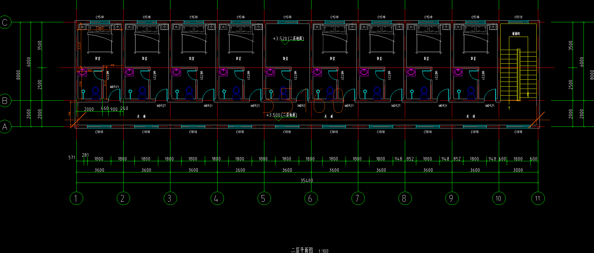The image size is (594, 253).
Task: Click the C1818 window label below the stairwell
Action: (x=518, y=132)
